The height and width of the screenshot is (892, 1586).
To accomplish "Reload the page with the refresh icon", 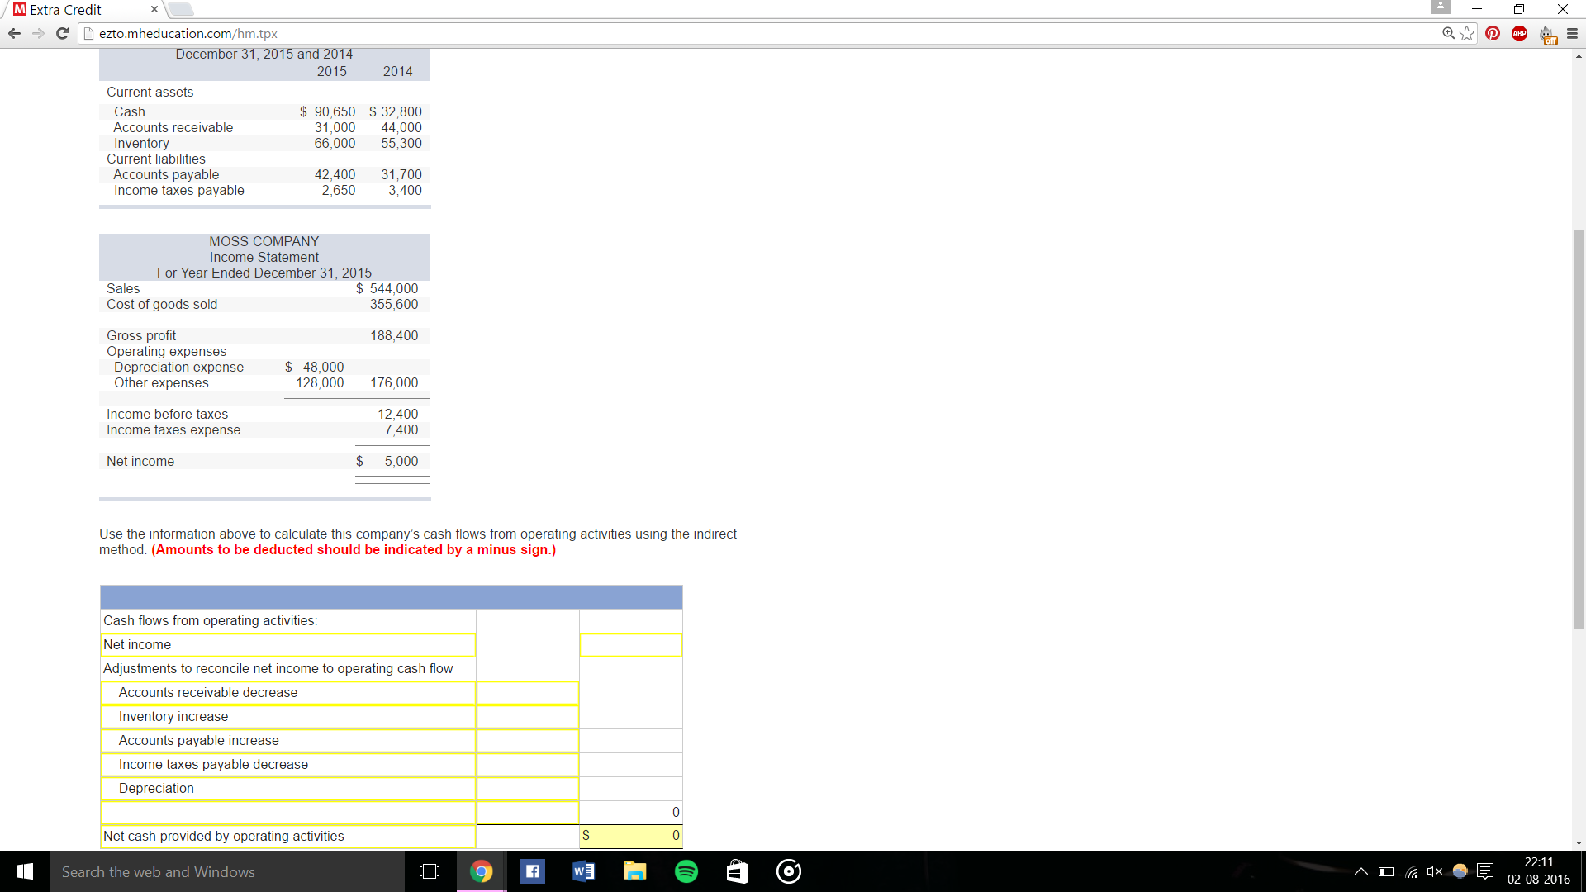I will point(62,33).
